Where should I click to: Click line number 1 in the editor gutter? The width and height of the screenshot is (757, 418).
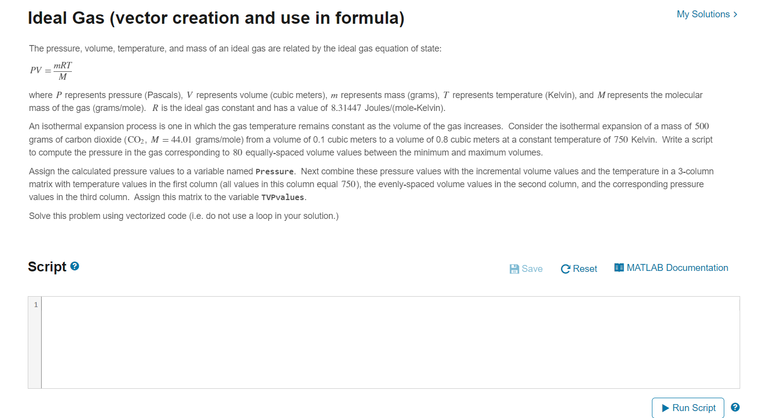pos(35,305)
